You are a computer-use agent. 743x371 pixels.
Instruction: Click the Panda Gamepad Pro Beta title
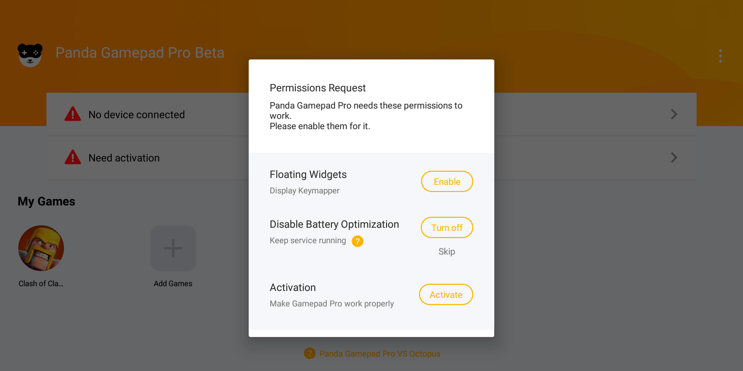140,53
